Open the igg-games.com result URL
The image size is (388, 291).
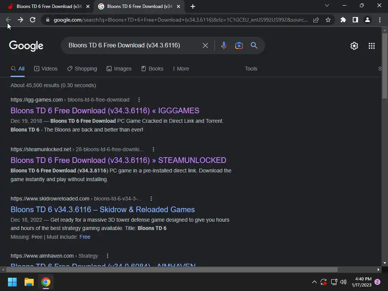[x=70, y=100]
